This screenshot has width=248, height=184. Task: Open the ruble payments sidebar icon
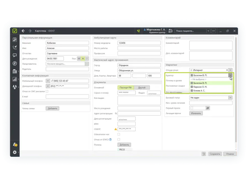coord(15,63)
